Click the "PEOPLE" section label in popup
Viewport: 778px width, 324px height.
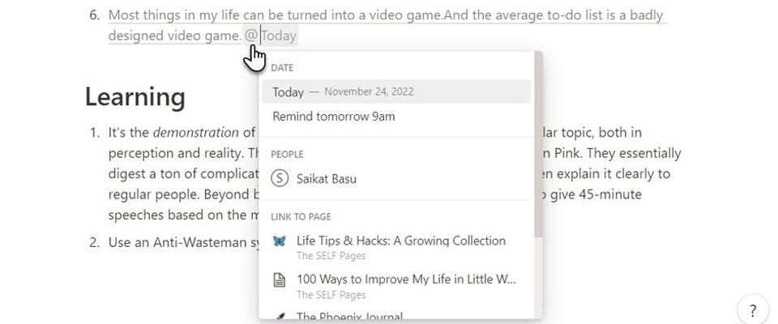coord(287,154)
